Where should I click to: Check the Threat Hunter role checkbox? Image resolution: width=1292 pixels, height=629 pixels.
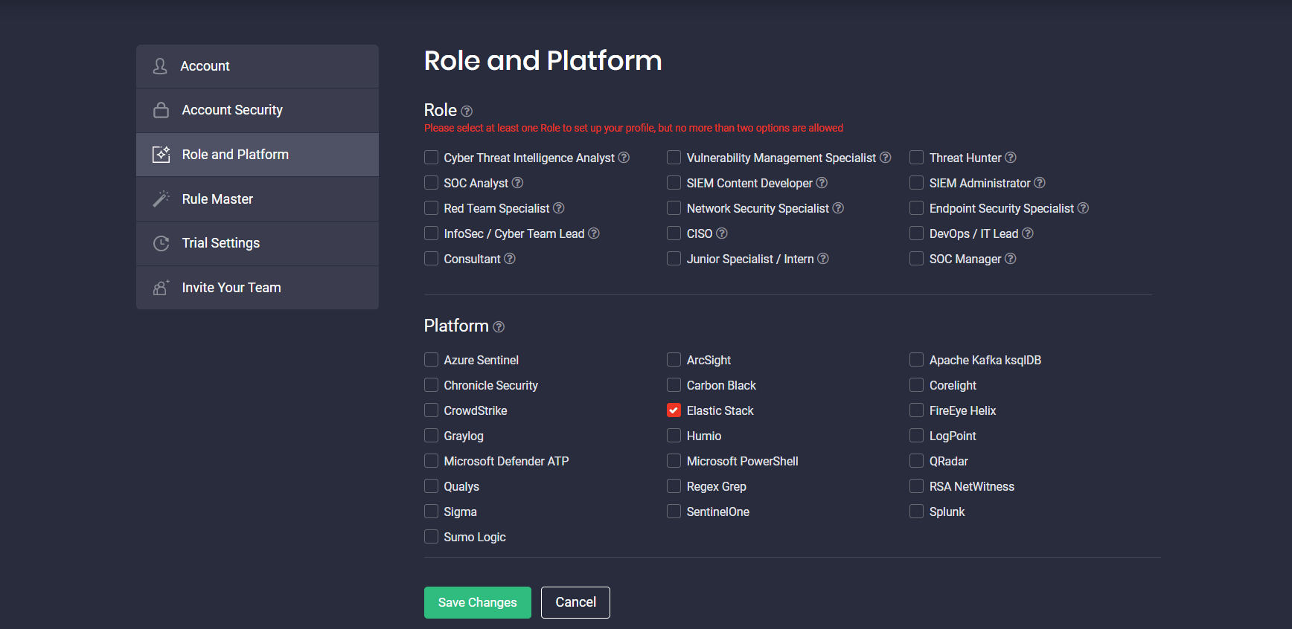click(916, 158)
